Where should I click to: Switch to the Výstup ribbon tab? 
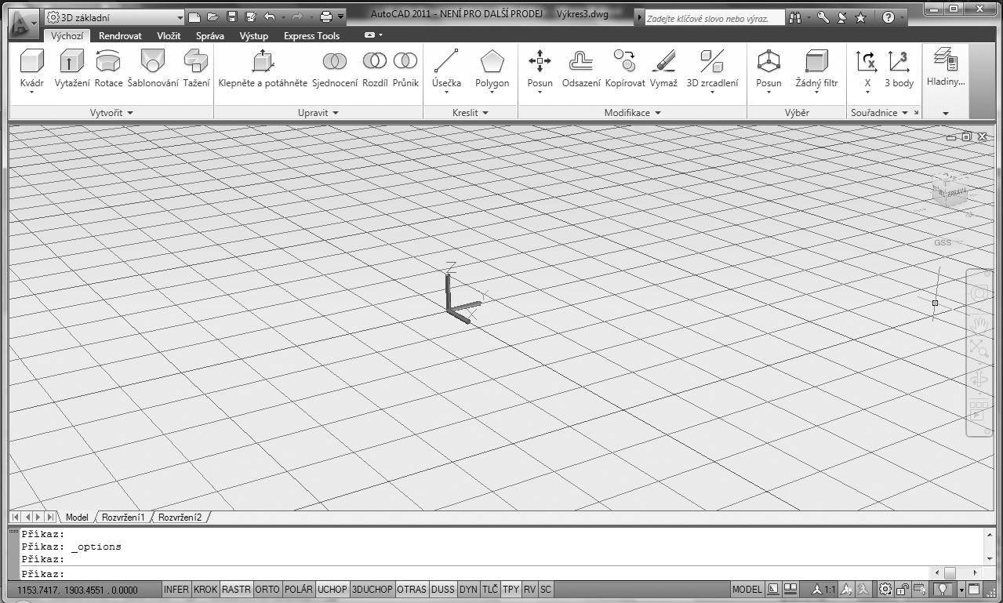[253, 36]
